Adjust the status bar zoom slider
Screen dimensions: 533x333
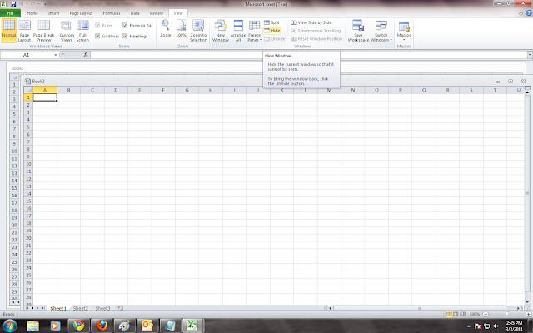(507, 315)
